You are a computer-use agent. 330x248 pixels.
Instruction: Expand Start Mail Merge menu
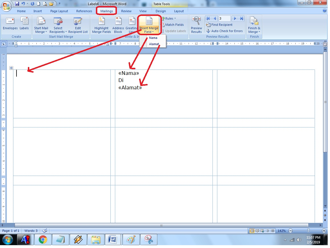tap(41, 25)
